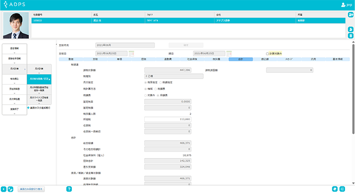Click the trash delete icon on right
Viewport: 355px width, 195px height.
pyautogui.click(x=350, y=36)
